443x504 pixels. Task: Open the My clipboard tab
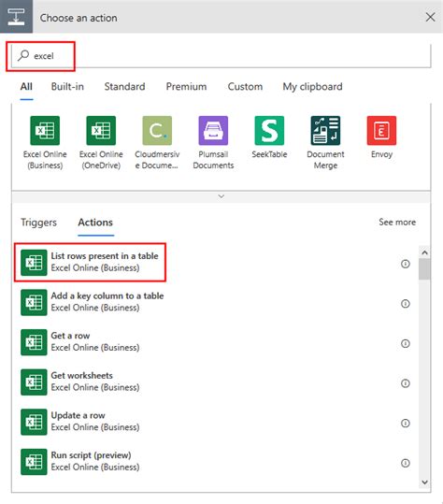click(x=312, y=87)
